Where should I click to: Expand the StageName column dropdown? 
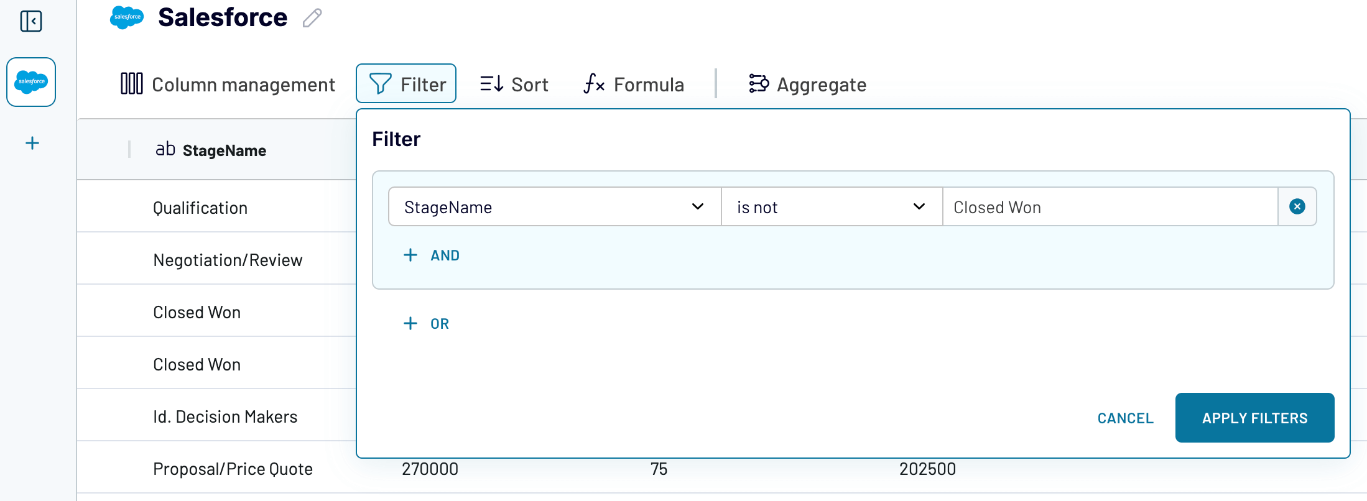pyautogui.click(x=555, y=207)
